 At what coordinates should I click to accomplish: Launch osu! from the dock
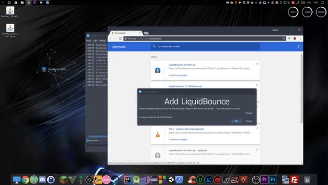tap(106, 180)
